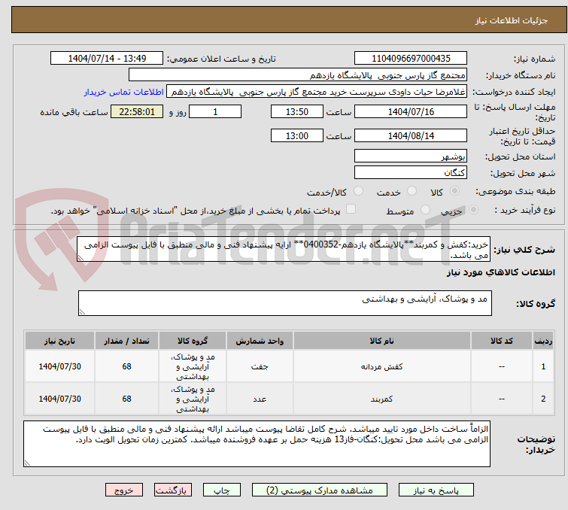Click the 'کمربند' item name cell
Screen dimensions: 568x510
click(x=382, y=399)
